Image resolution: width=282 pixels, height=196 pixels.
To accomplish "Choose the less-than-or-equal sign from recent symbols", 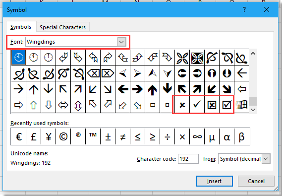I will coord(138,136).
